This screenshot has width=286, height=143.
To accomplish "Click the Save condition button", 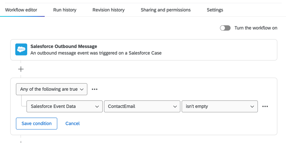I will point(36,123).
